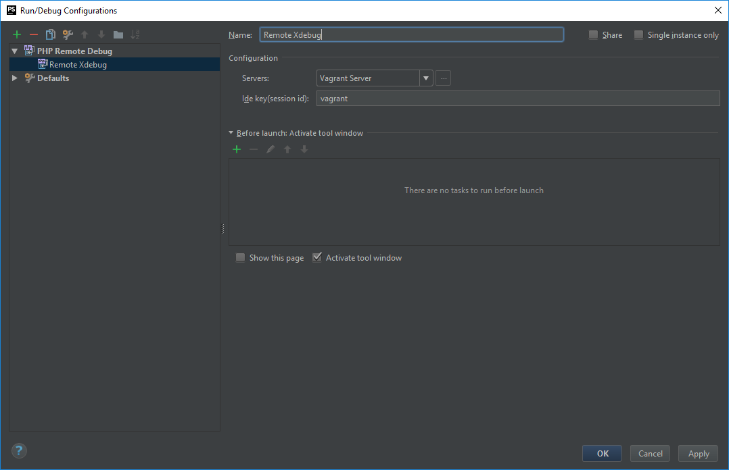Click the Name input field
The width and height of the screenshot is (729, 470).
(x=411, y=35)
